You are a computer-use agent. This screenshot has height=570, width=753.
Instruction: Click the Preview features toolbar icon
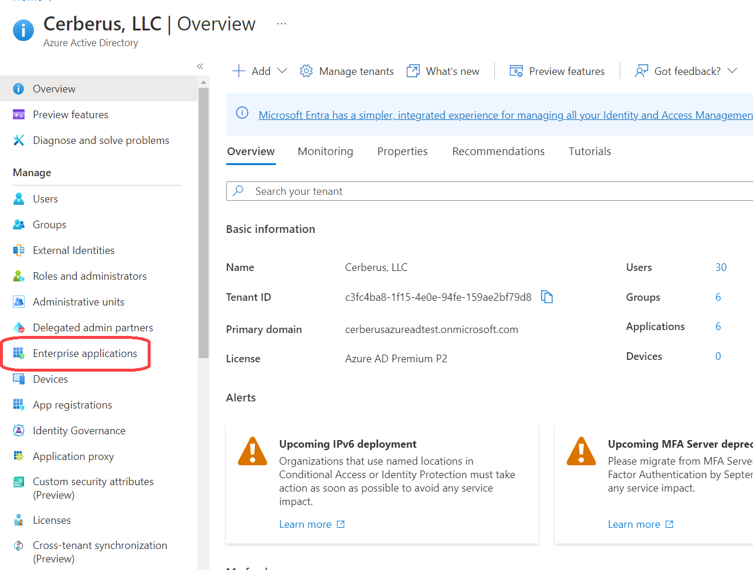click(x=516, y=71)
